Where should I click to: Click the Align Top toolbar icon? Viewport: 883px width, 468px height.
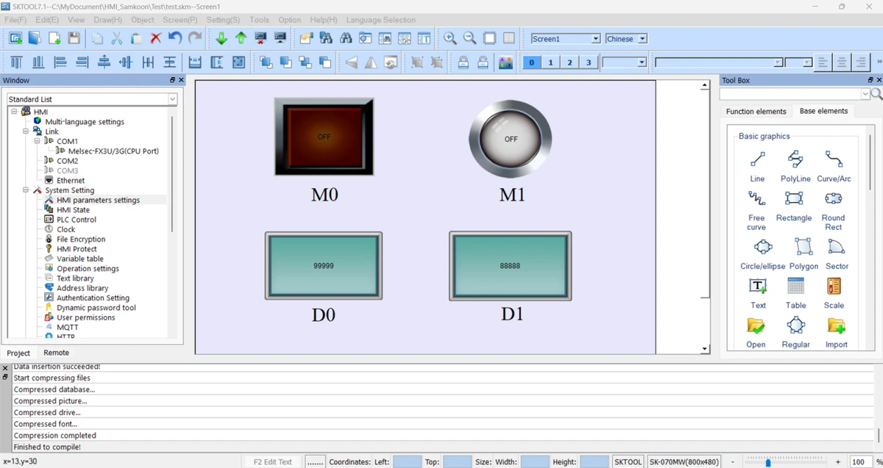[x=16, y=62]
